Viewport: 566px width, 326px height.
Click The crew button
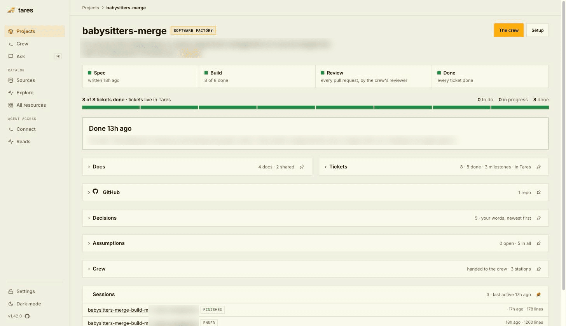point(508,30)
